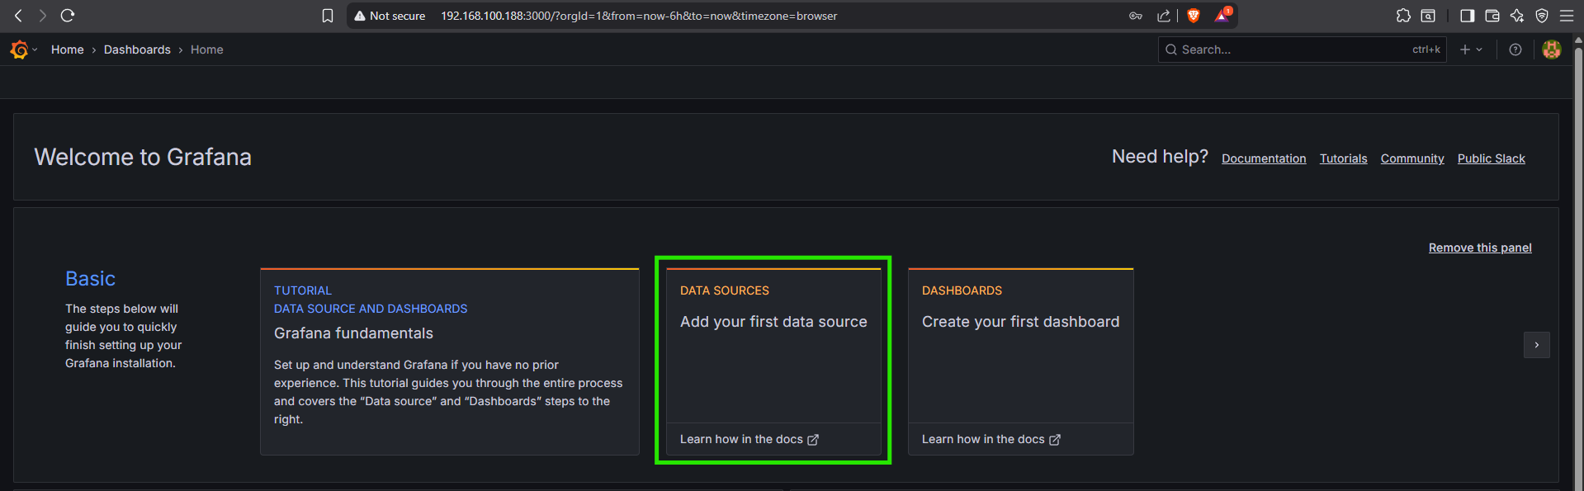
Task: Expand next setup steps with right chevron
Action: pos(1536,345)
